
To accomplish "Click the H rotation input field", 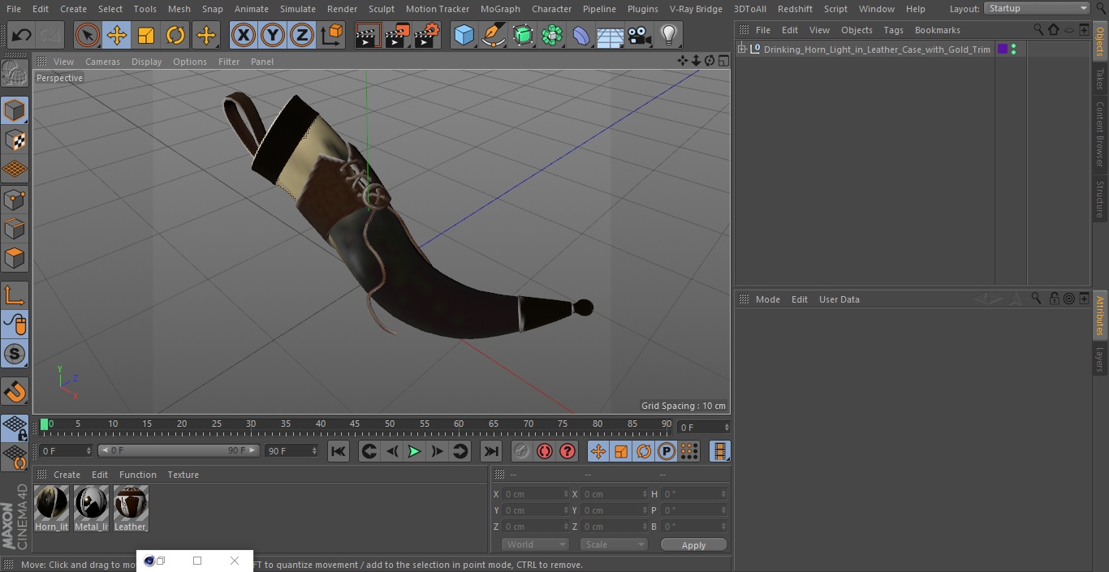I will point(695,494).
